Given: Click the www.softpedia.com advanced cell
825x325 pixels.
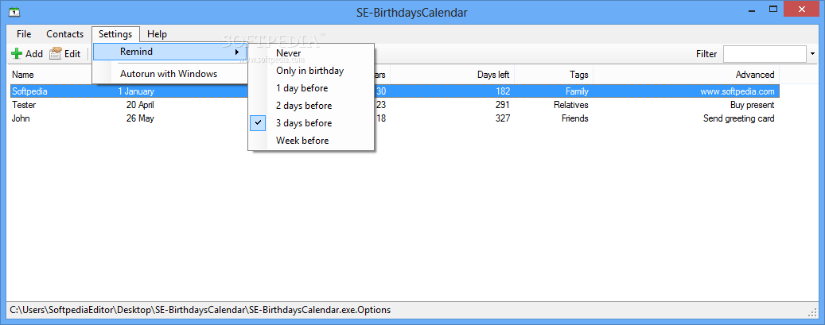Looking at the screenshot, I should point(737,91).
